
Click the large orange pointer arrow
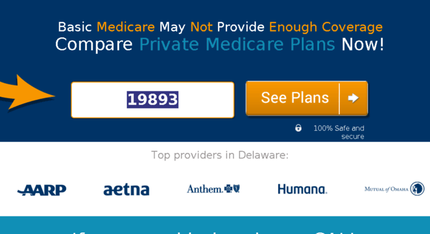pos(26,92)
